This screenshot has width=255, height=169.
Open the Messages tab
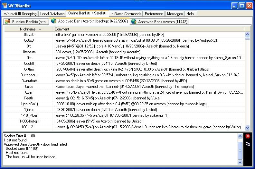tap(175, 14)
